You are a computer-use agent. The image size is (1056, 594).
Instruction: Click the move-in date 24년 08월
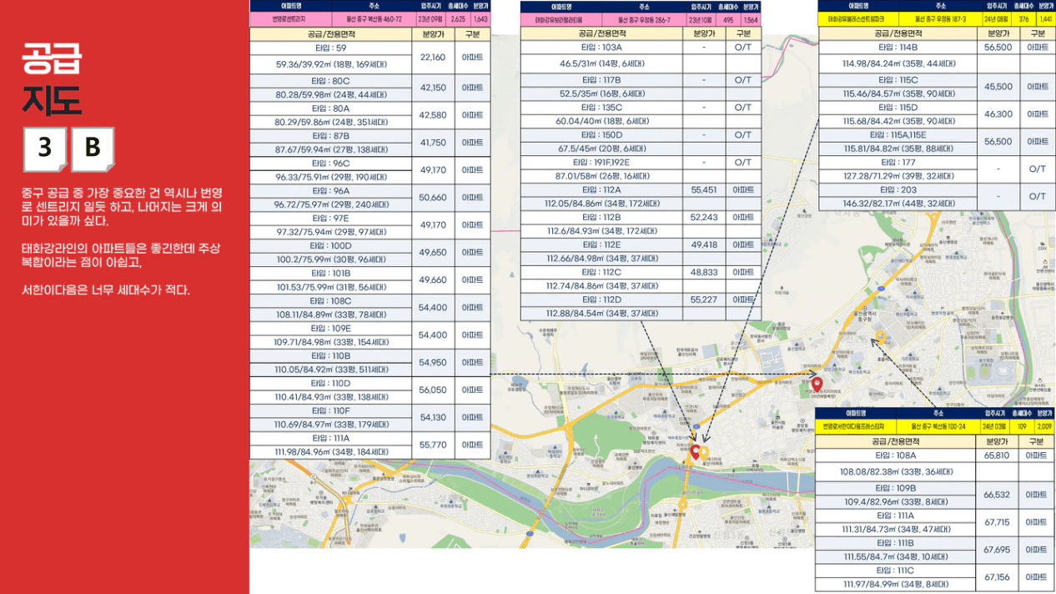pos(998,18)
